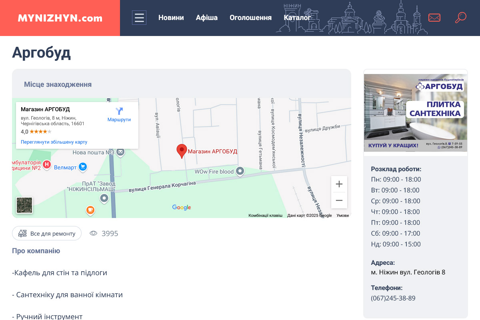The height and width of the screenshot is (320, 480).
Task: Click the orange cafe marker on map
Action: pyautogui.click(x=90, y=210)
